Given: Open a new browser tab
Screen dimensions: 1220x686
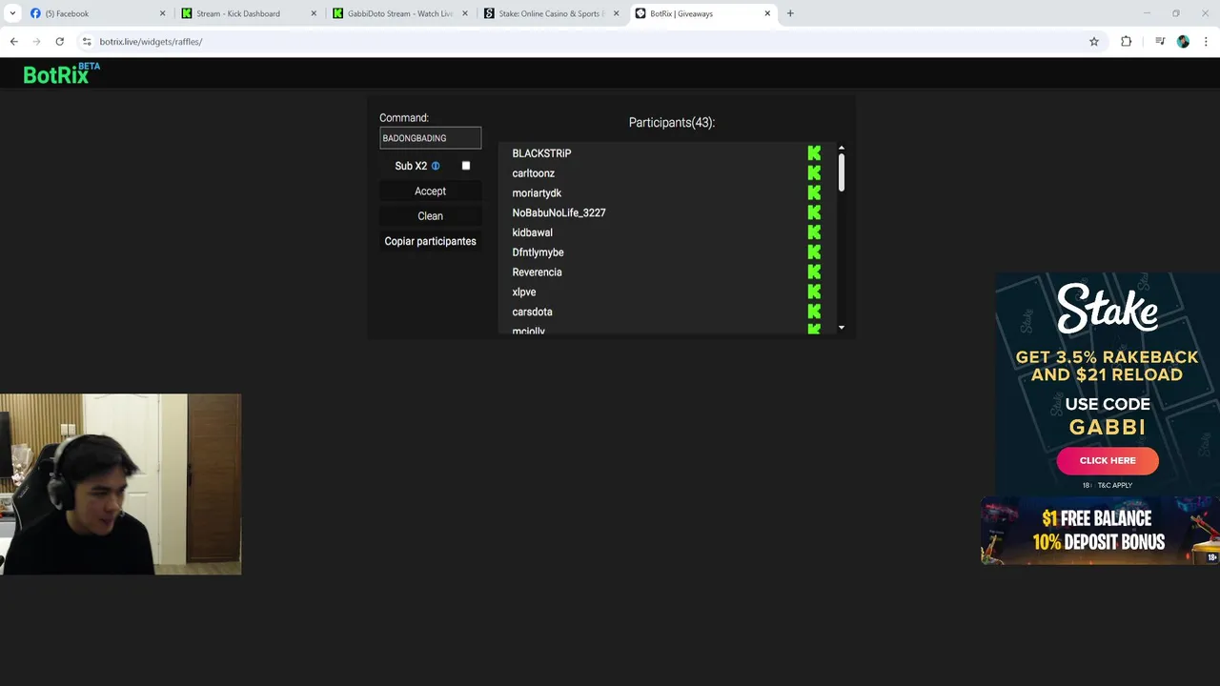Looking at the screenshot, I should tap(790, 13).
